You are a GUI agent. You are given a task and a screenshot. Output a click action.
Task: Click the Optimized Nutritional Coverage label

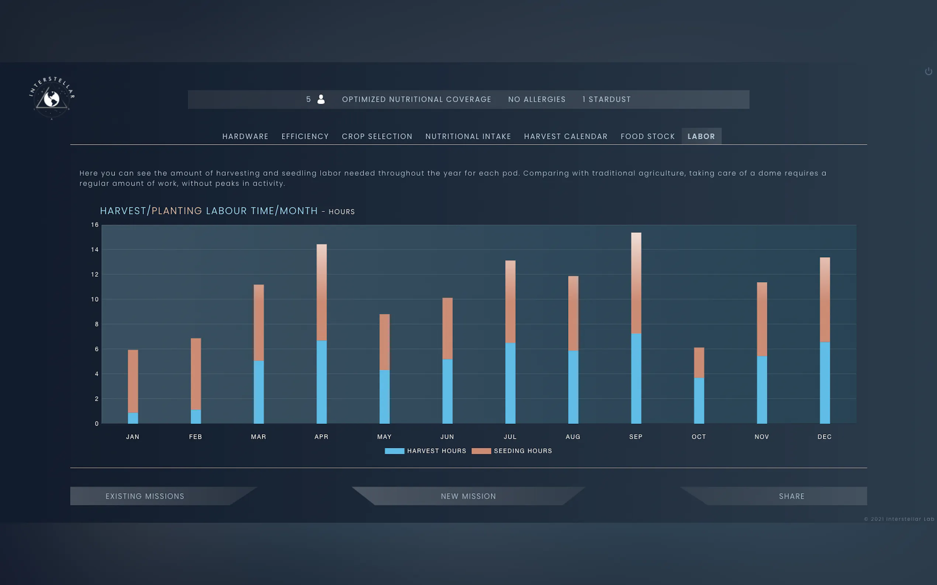416,99
